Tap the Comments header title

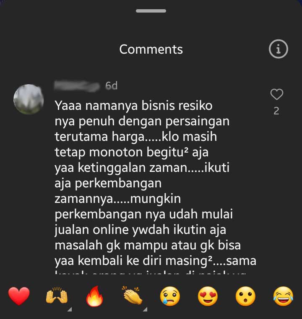click(x=151, y=49)
